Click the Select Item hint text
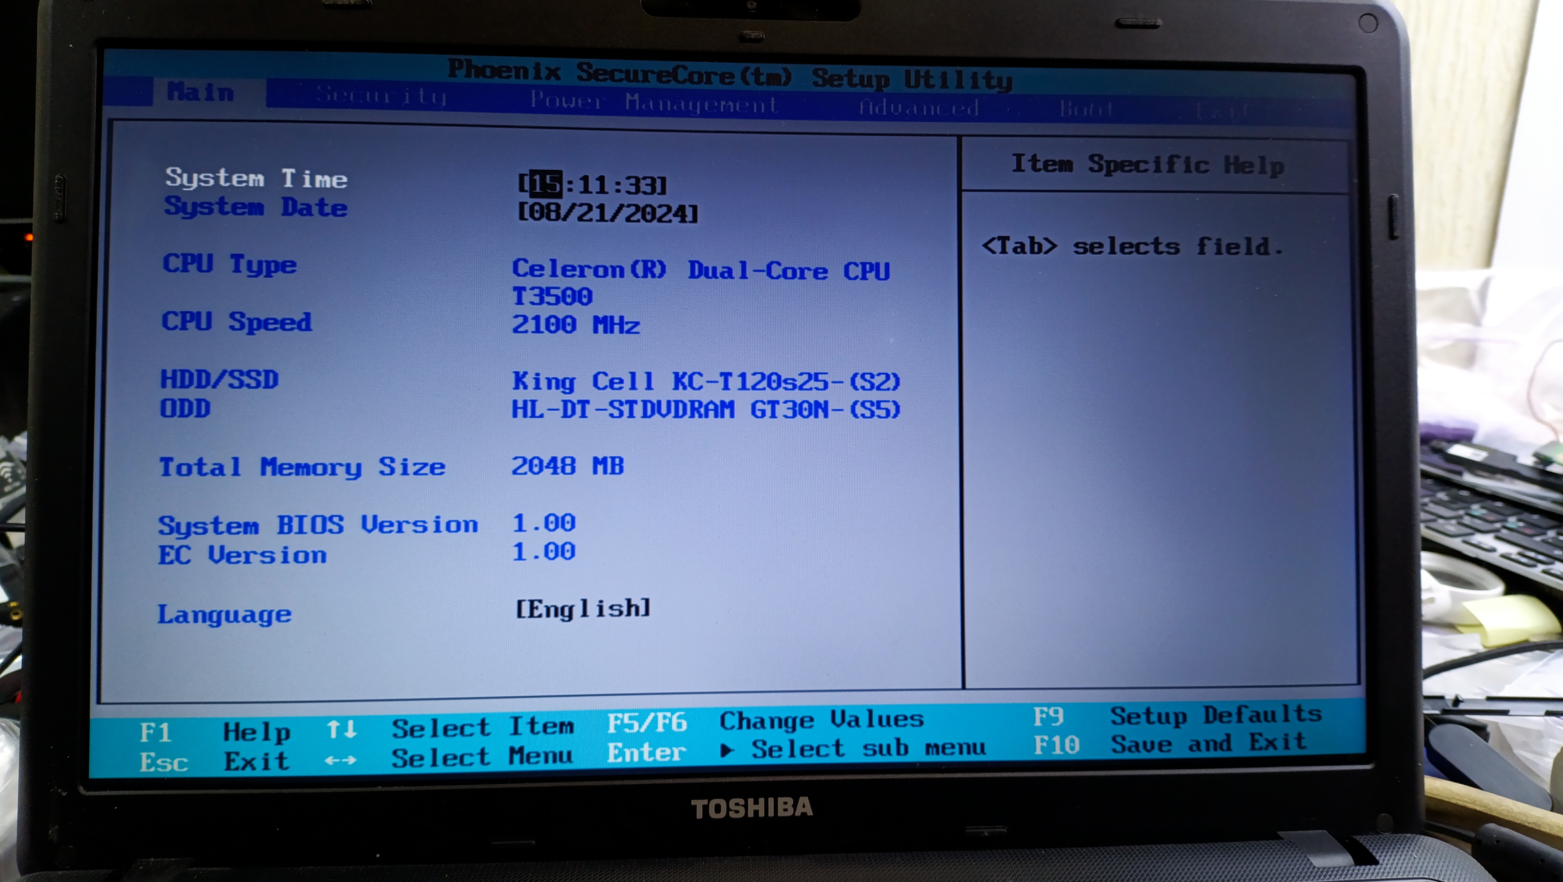This screenshot has height=882, width=1563. pyautogui.click(x=482, y=727)
